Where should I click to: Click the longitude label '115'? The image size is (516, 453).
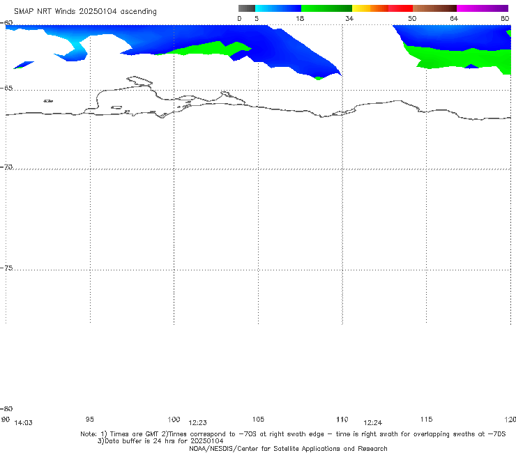point(427,419)
